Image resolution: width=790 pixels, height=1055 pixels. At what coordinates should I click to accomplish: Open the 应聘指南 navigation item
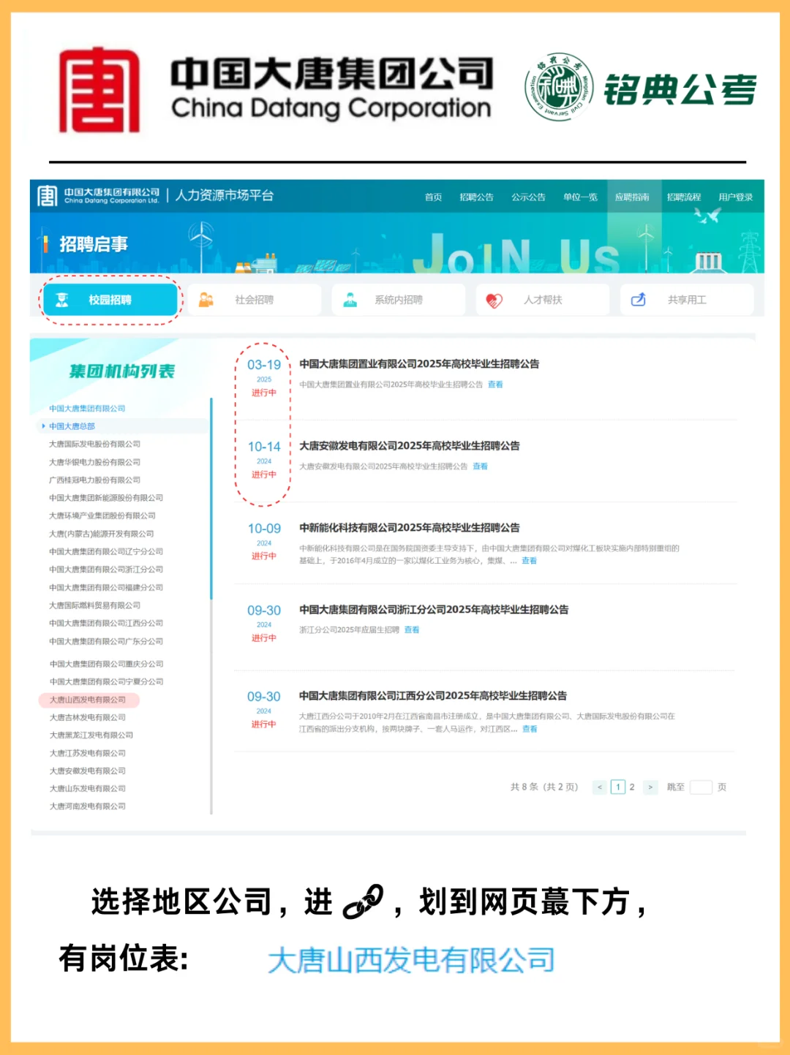pyautogui.click(x=633, y=197)
